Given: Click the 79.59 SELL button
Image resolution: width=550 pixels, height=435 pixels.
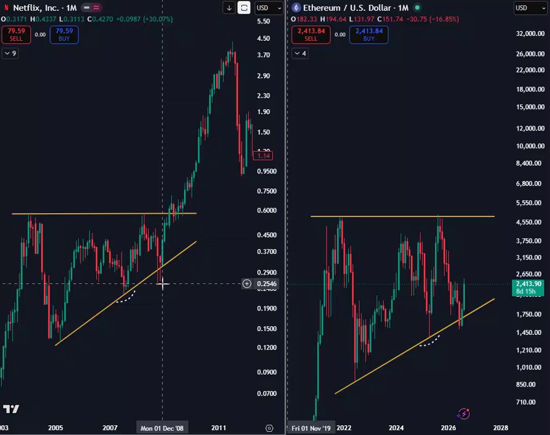Looking at the screenshot, I should click(x=16, y=34).
